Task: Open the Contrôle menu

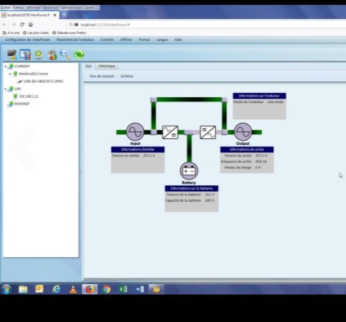Action: tap(107, 40)
